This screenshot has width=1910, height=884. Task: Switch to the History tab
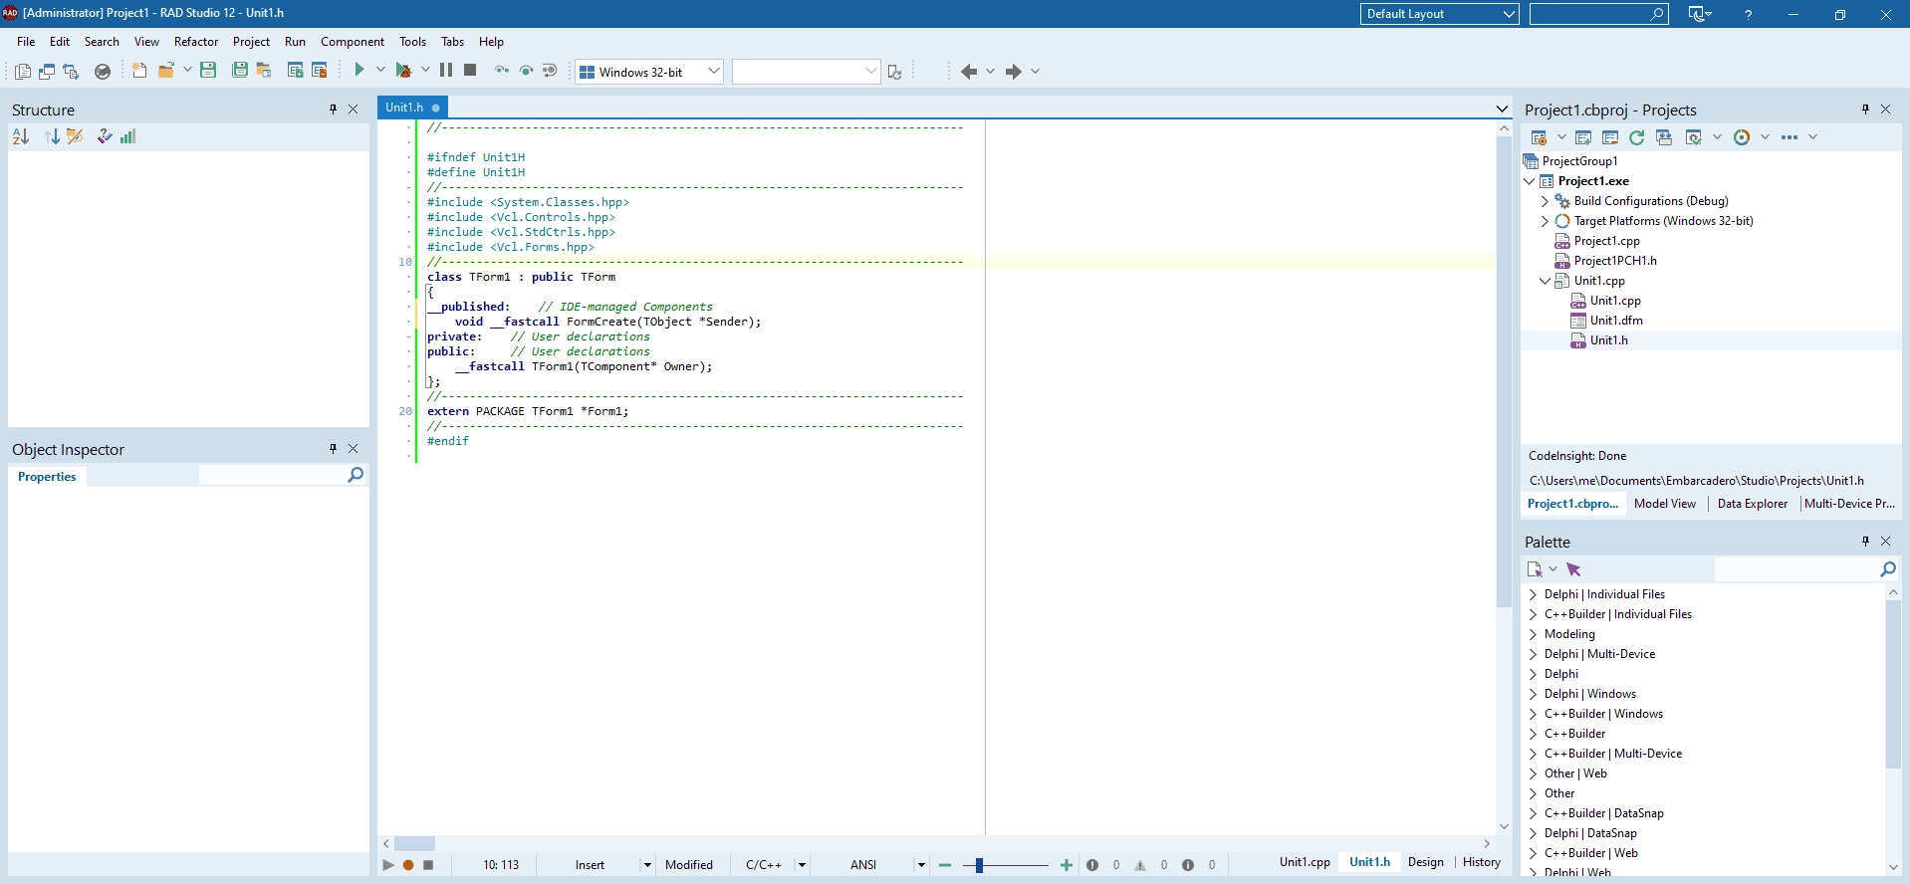[x=1481, y=862]
